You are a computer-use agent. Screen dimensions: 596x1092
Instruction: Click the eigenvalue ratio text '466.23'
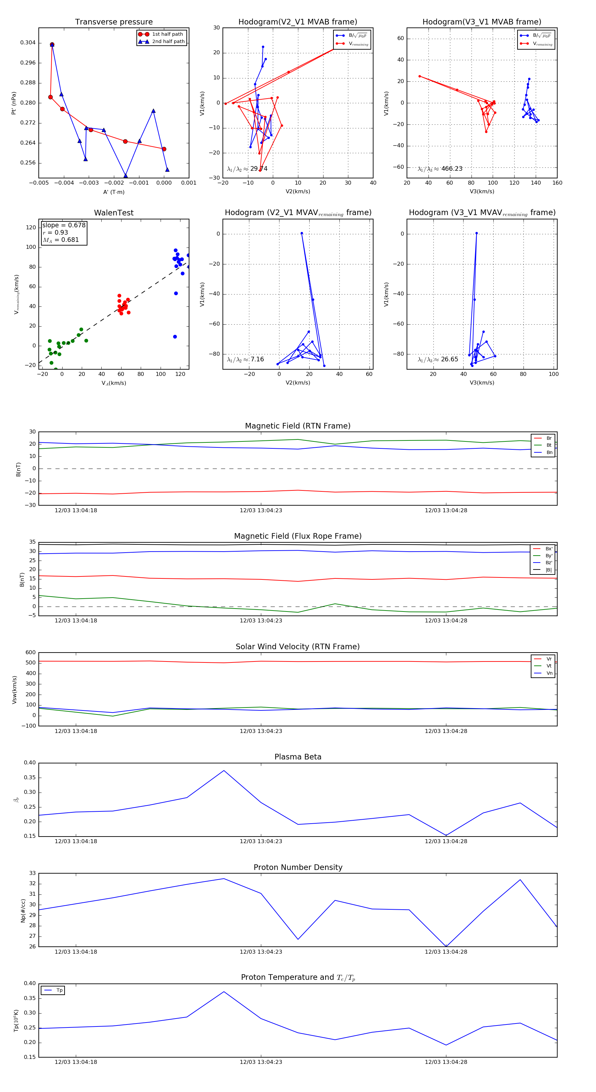pos(452,169)
